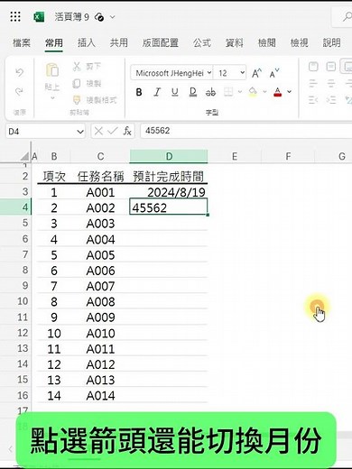This screenshot has width=352, height=469.
Task: Click the Excel logo icon
Action: 39,17
